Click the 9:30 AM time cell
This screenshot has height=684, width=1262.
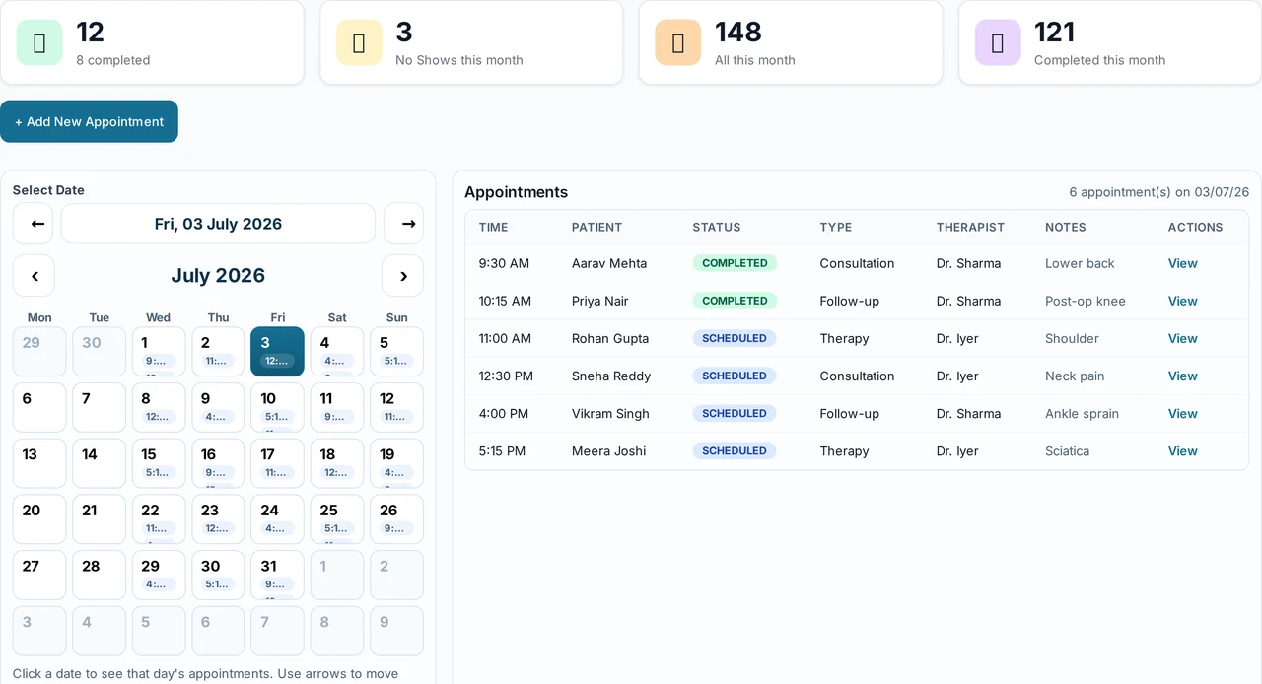click(x=504, y=263)
